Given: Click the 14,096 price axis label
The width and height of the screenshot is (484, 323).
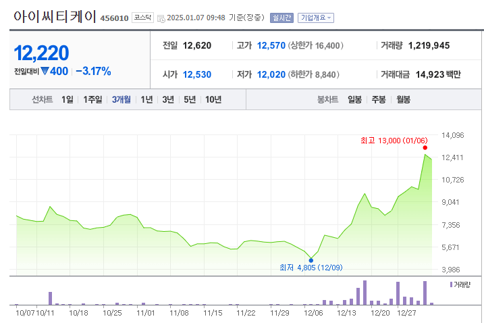Looking at the screenshot, I should [452, 135].
